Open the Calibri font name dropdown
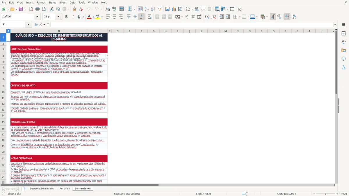 (x=38, y=17)
